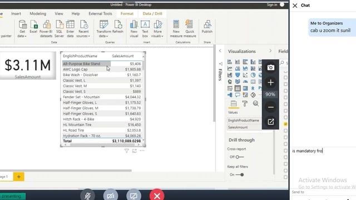Image resolution: width=356 pixels, height=200 pixels.
Task: Click Enter data in the ribbon
Action: [70, 28]
